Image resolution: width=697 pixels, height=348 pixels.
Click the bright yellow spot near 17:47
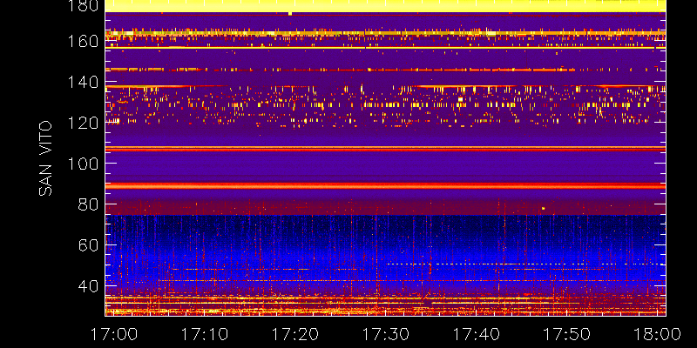pos(543,208)
